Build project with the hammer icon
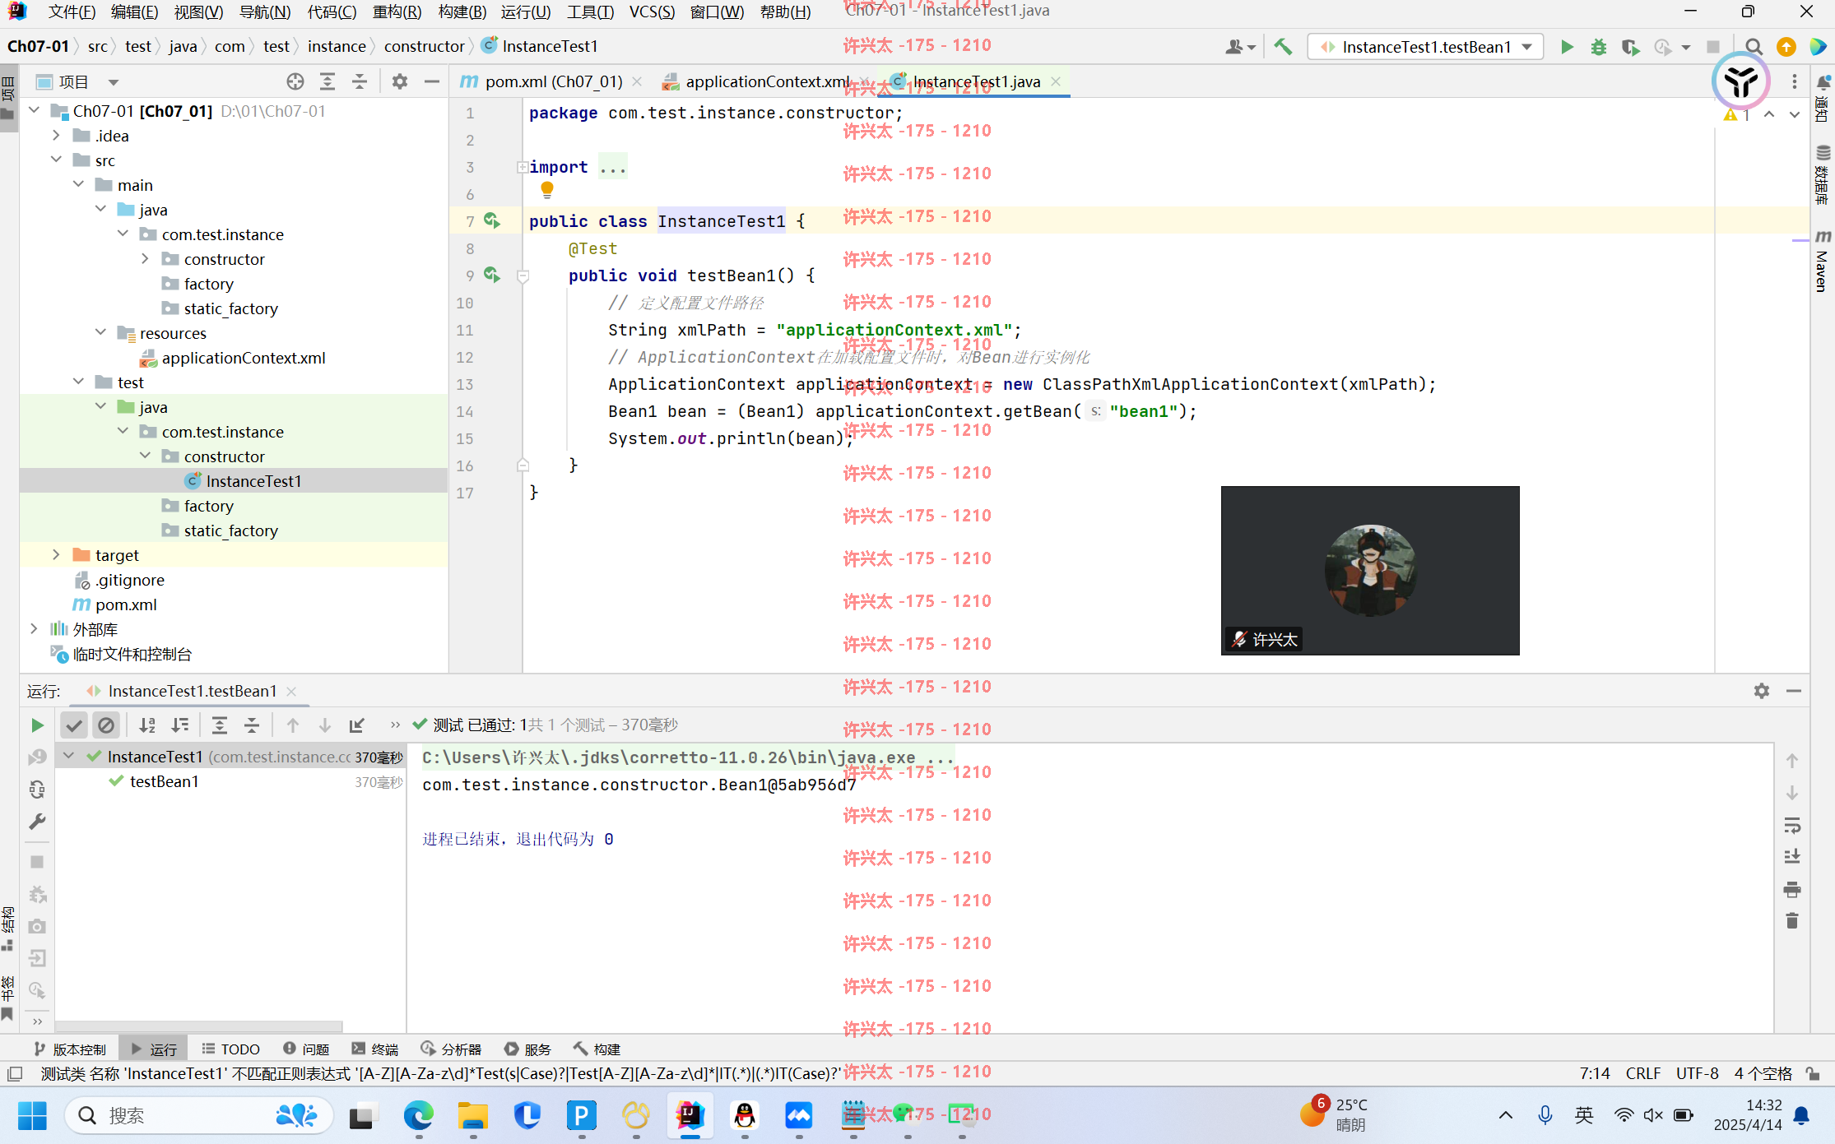Viewport: 1835px width, 1144px height. 1283,47
